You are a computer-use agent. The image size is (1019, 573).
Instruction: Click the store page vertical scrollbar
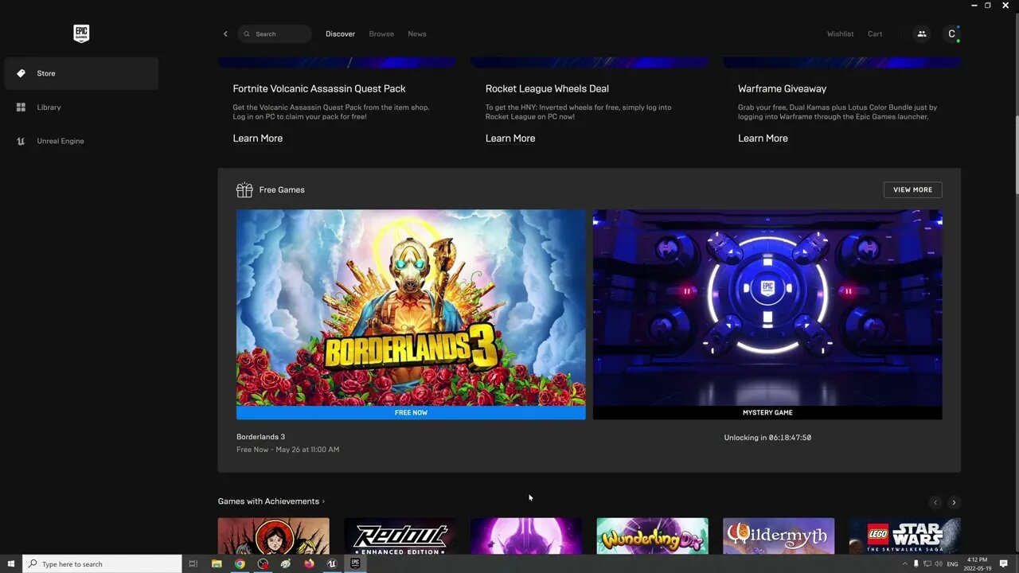point(1016,155)
